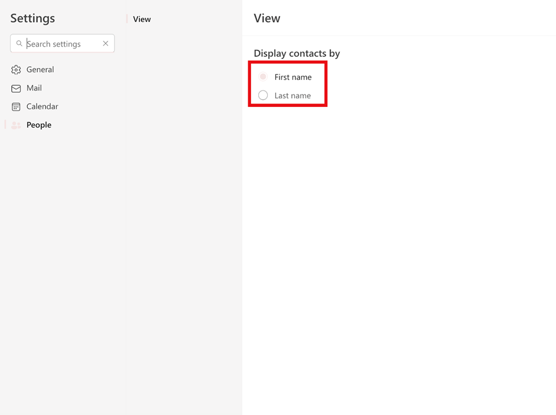Screen dimensions: 556x415
Task: Click the Last name option label
Action: (x=292, y=95)
